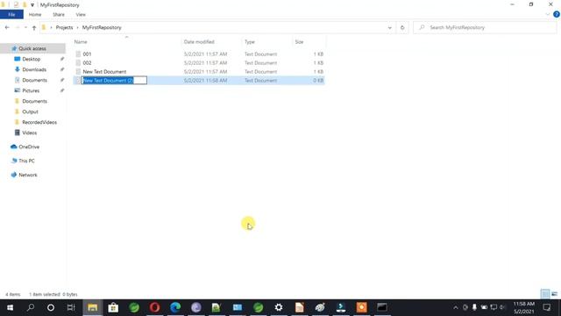
Task: Open Settings gear on the taskbar
Action: point(279,307)
